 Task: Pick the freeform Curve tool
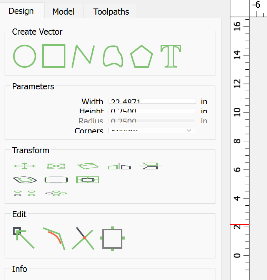(x=113, y=56)
